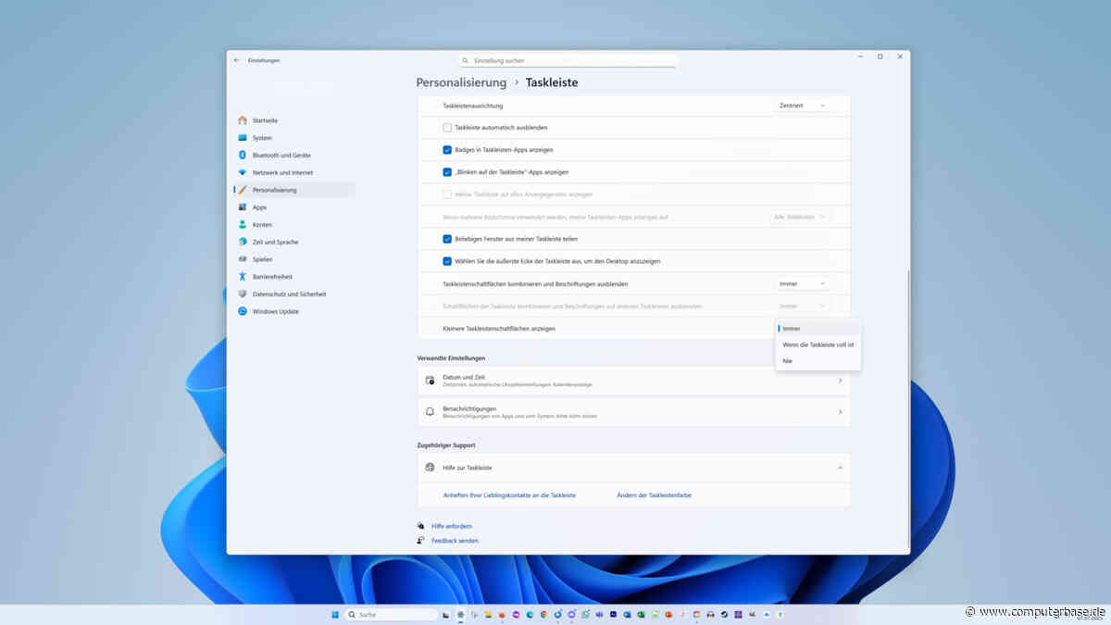Expand the Datum und Zeit chevron

840,381
